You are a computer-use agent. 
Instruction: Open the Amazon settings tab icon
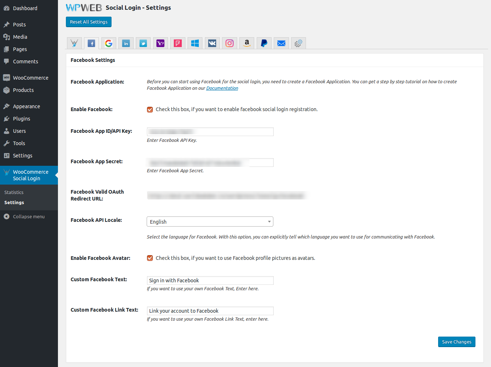pyautogui.click(x=247, y=43)
